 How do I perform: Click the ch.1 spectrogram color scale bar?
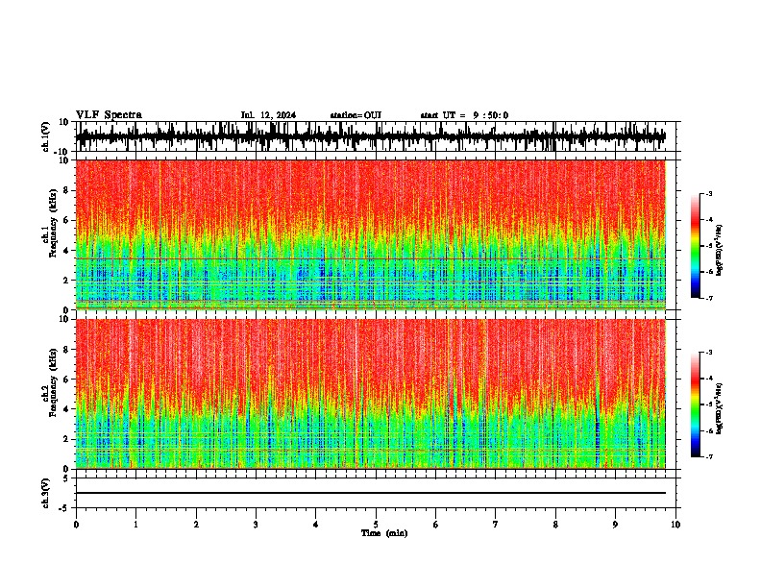(x=696, y=246)
